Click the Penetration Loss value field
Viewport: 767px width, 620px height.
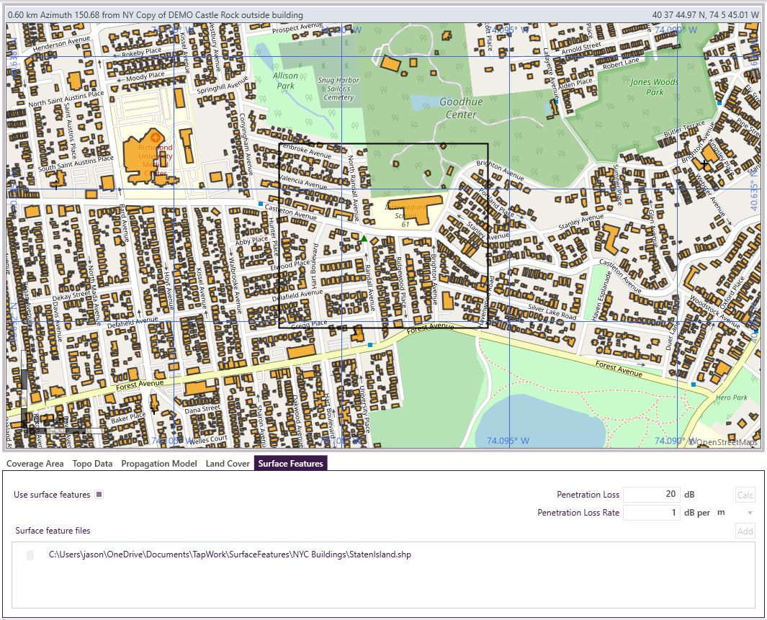coord(651,495)
